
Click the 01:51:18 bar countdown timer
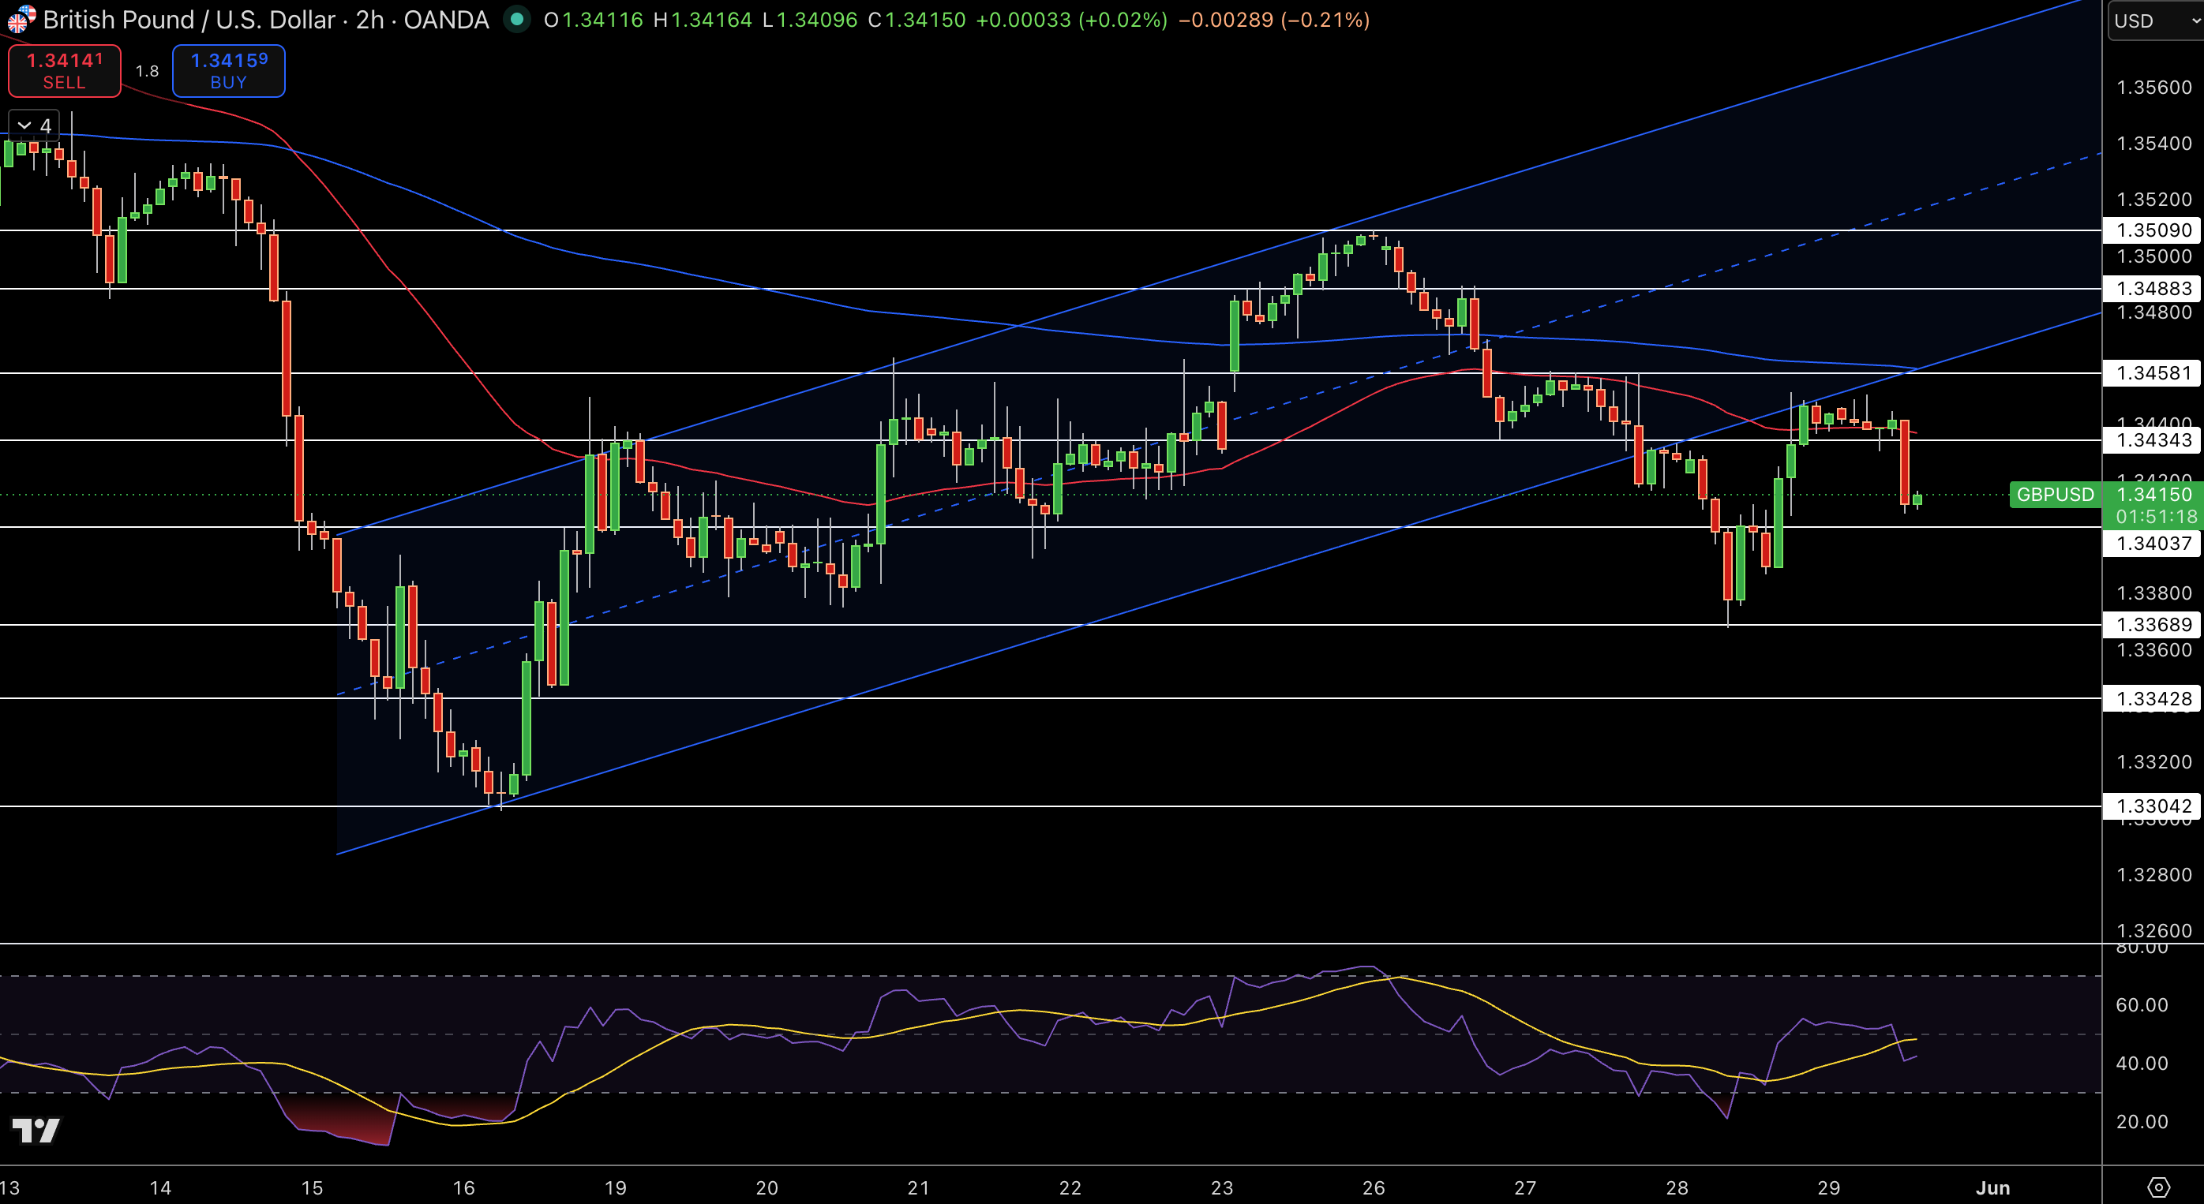click(2156, 517)
